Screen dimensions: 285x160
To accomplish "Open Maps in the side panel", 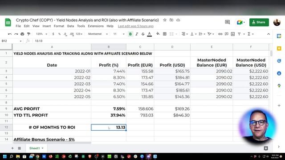I will (279, 86).
